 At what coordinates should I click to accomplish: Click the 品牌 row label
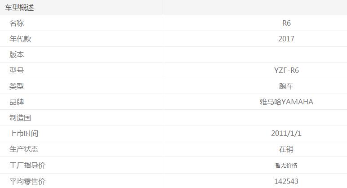click(x=17, y=102)
